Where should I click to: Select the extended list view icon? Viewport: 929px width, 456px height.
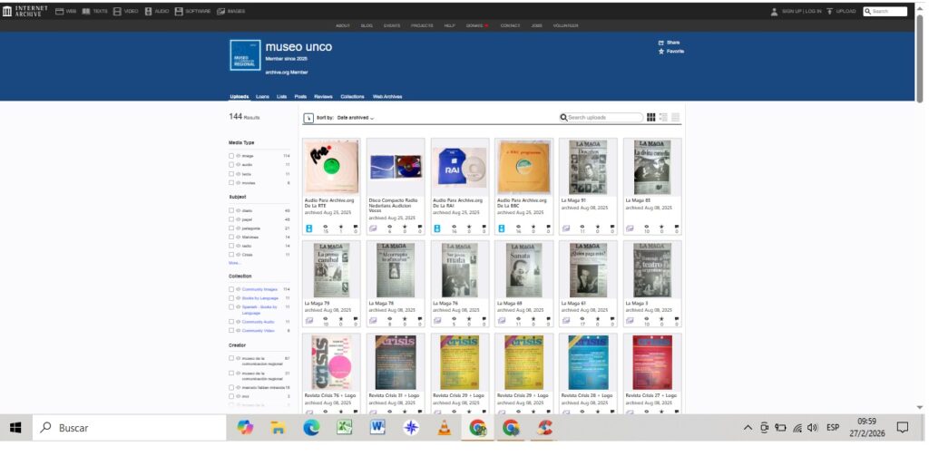coord(663,118)
